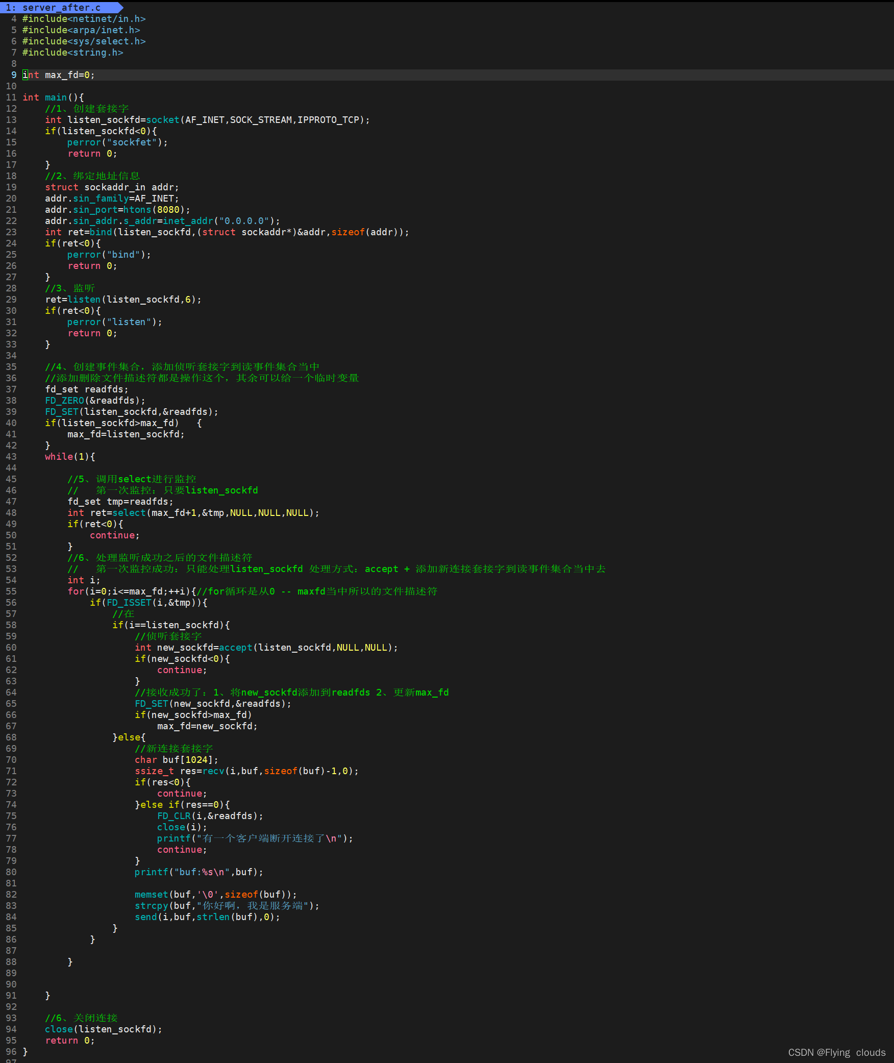The height and width of the screenshot is (1063, 894).
Task: Click the select(max_fd+1,&tmp,...) line
Action: [x=193, y=513]
